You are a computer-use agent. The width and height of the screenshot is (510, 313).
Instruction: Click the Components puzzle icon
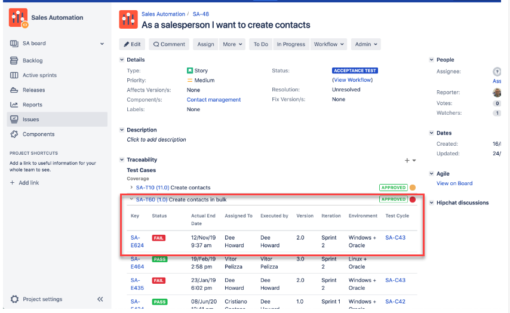(14, 134)
